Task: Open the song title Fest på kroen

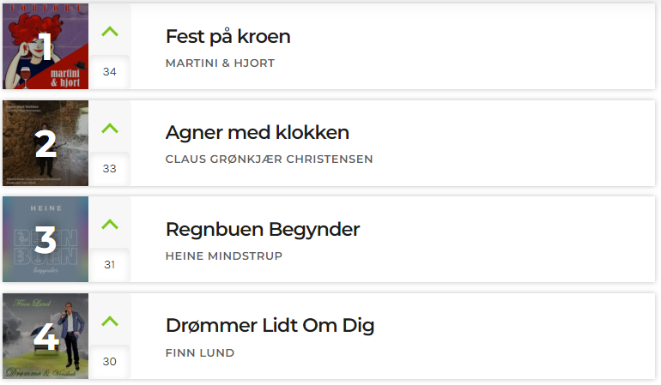Action: [228, 37]
